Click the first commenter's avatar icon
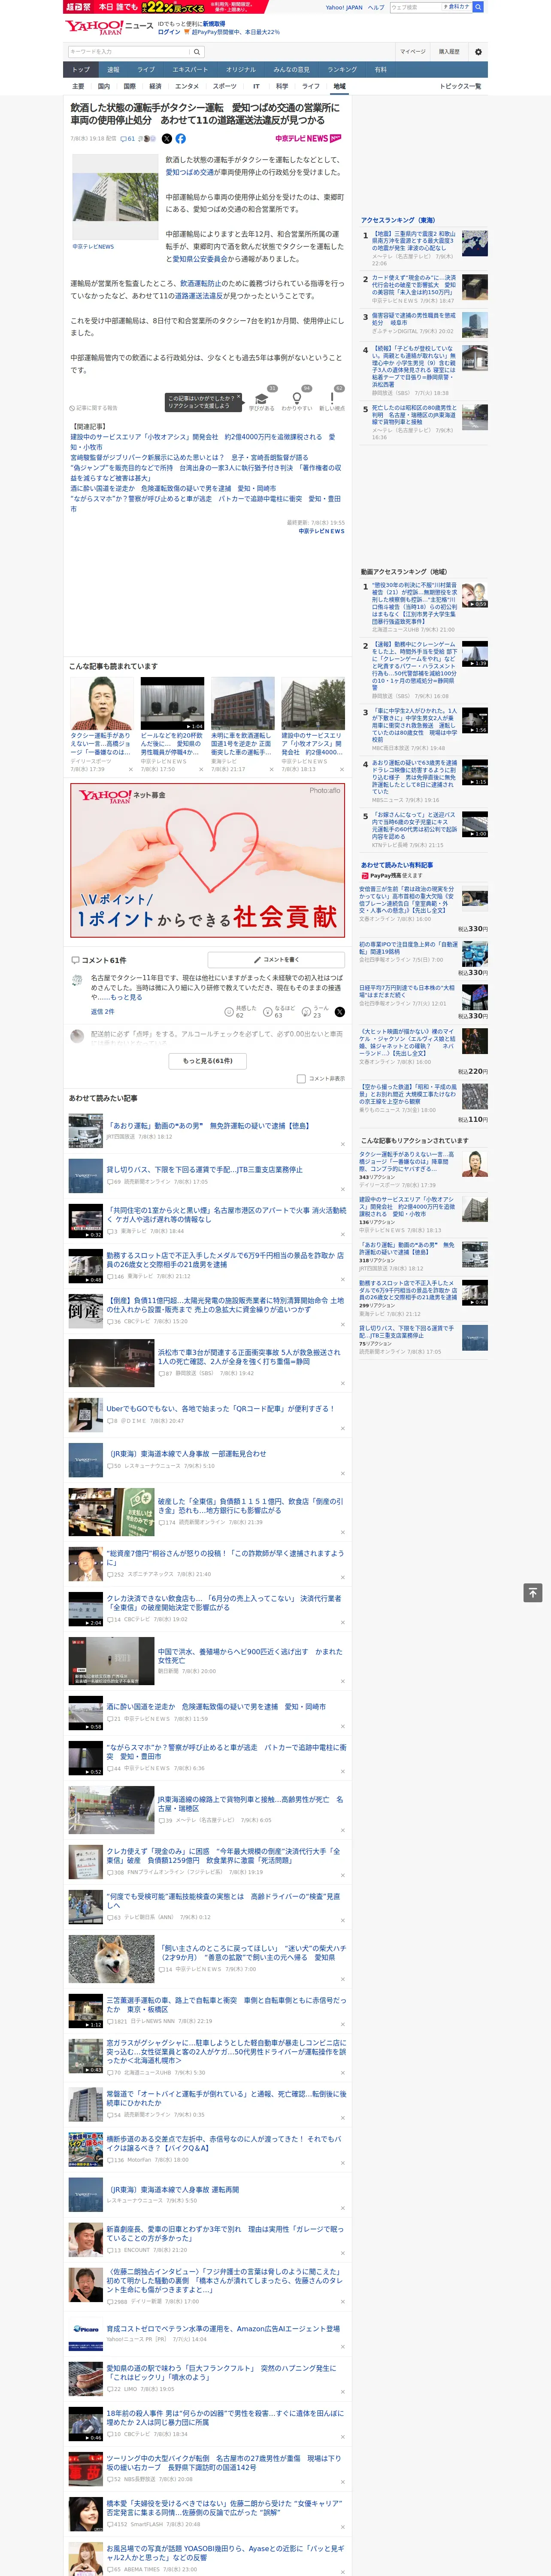 click(x=77, y=981)
